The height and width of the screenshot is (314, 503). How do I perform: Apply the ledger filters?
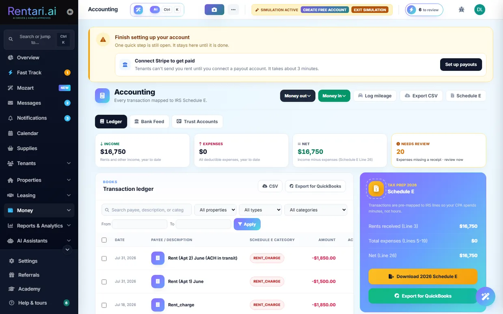pos(247,224)
